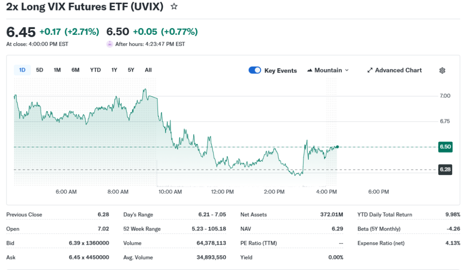
Task: Click the 6.50 current price marker
Action: (x=445, y=146)
